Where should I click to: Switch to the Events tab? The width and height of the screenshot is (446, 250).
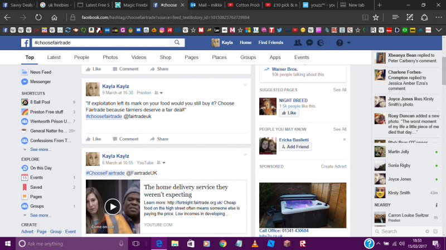pos(302,57)
